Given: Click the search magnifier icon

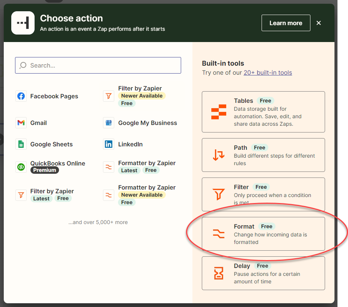Looking at the screenshot, I should pos(23,65).
